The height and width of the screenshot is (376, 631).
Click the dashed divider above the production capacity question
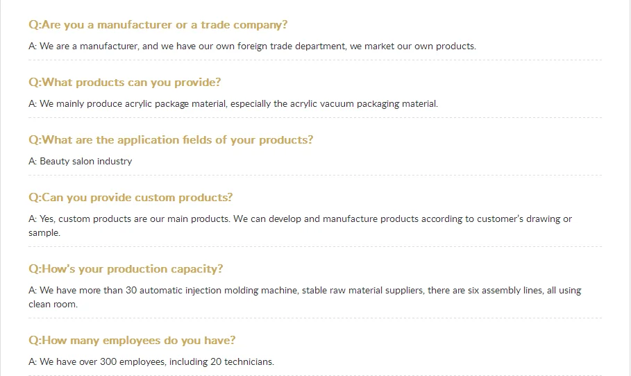(315, 246)
